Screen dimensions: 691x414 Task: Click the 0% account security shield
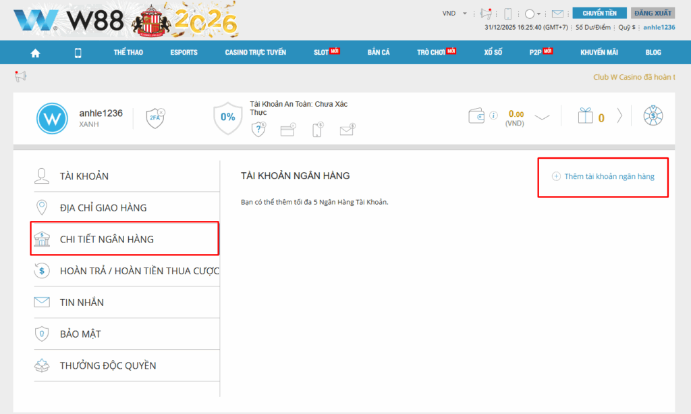click(x=228, y=117)
